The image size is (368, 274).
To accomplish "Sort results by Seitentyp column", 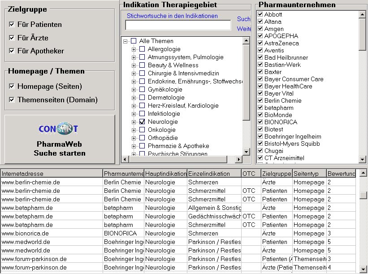I will (x=309, y=174).
